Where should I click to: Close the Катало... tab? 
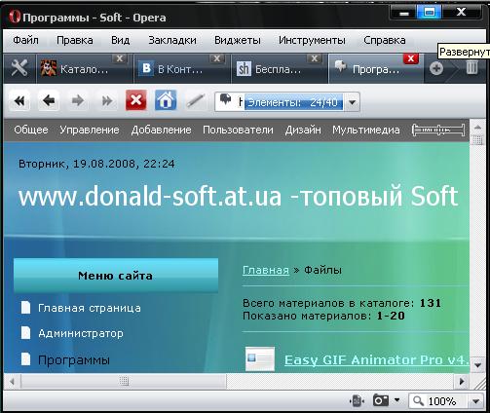(120, 58)
